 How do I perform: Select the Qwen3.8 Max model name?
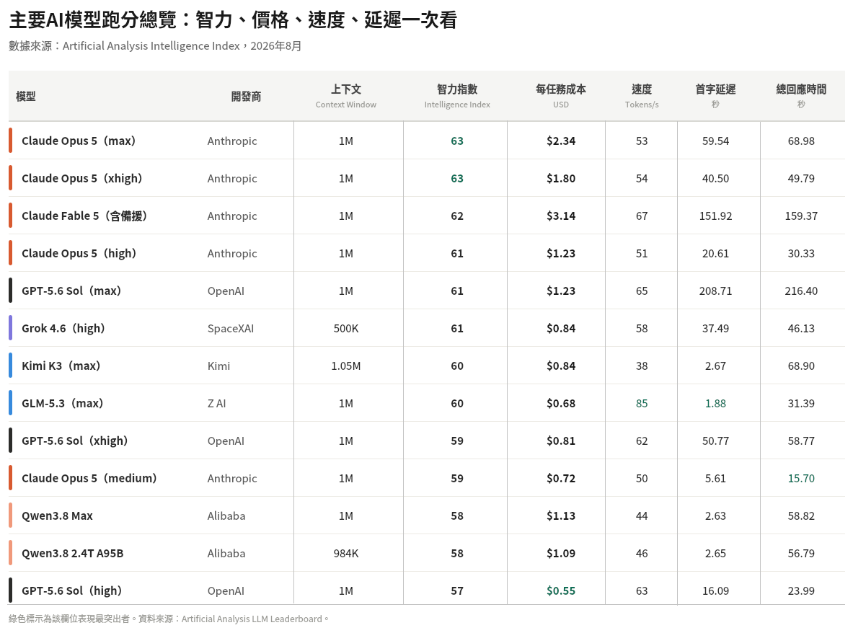point(57,516)
